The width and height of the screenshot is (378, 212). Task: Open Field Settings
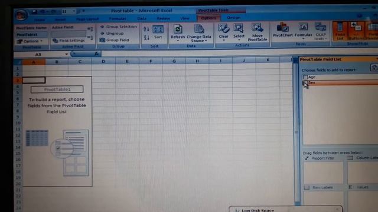(x=69, y=41)
